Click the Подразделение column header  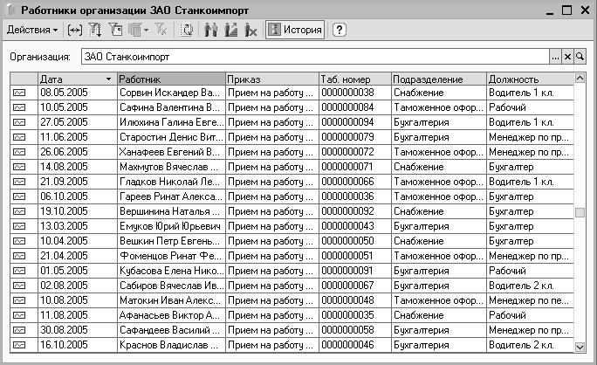coord(439,79)
